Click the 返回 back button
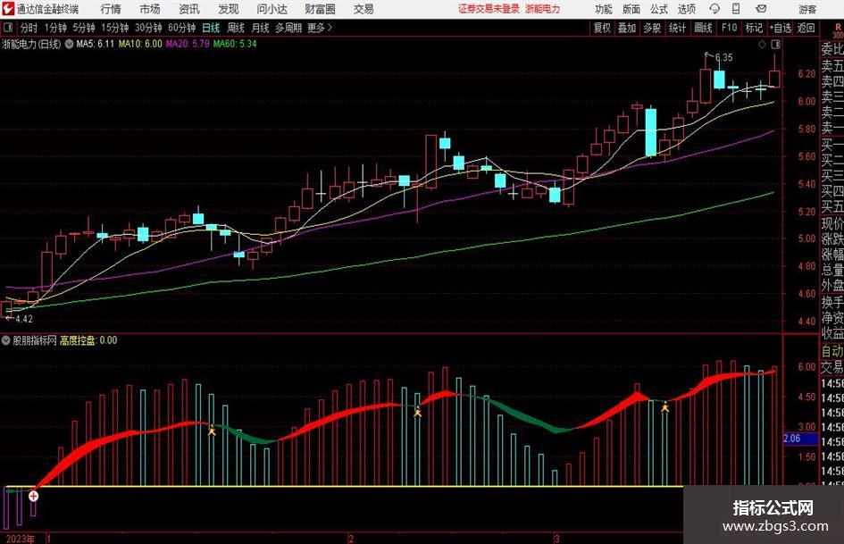Image resolution: width=844 pixels, height=544 pixels. [x=806, y=28]
